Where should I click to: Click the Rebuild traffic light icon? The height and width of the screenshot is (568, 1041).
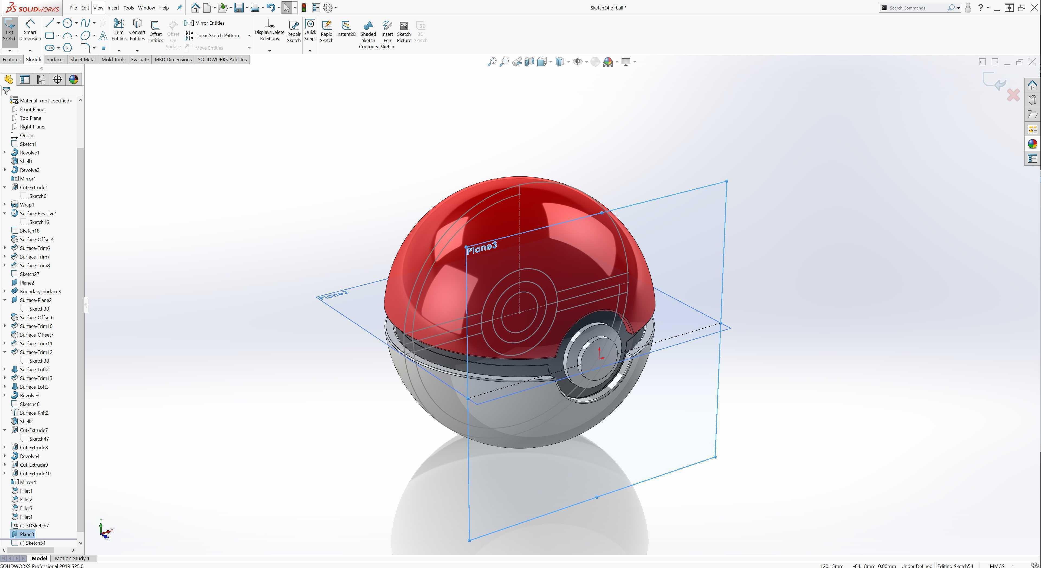[304, 8]
